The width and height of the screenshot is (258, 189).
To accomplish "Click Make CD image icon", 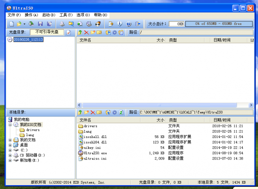I will click(62, 24).
